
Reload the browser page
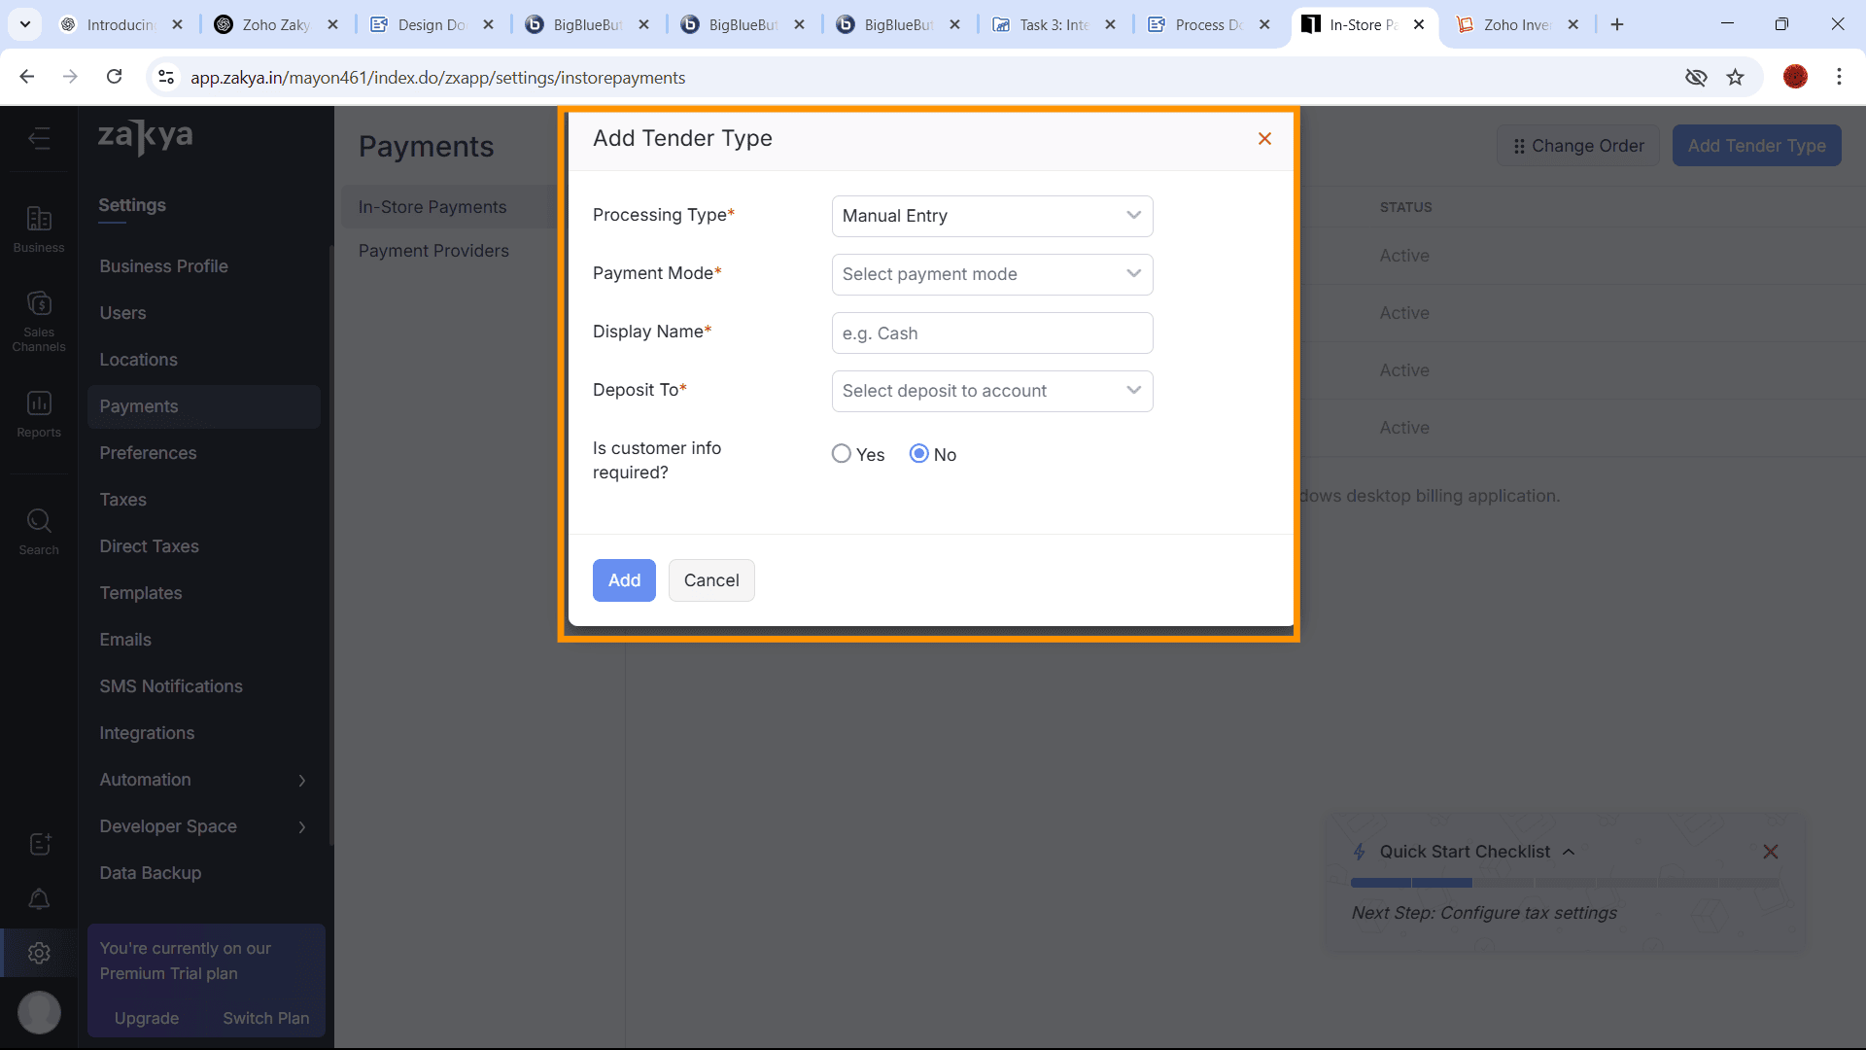[114, 77]
